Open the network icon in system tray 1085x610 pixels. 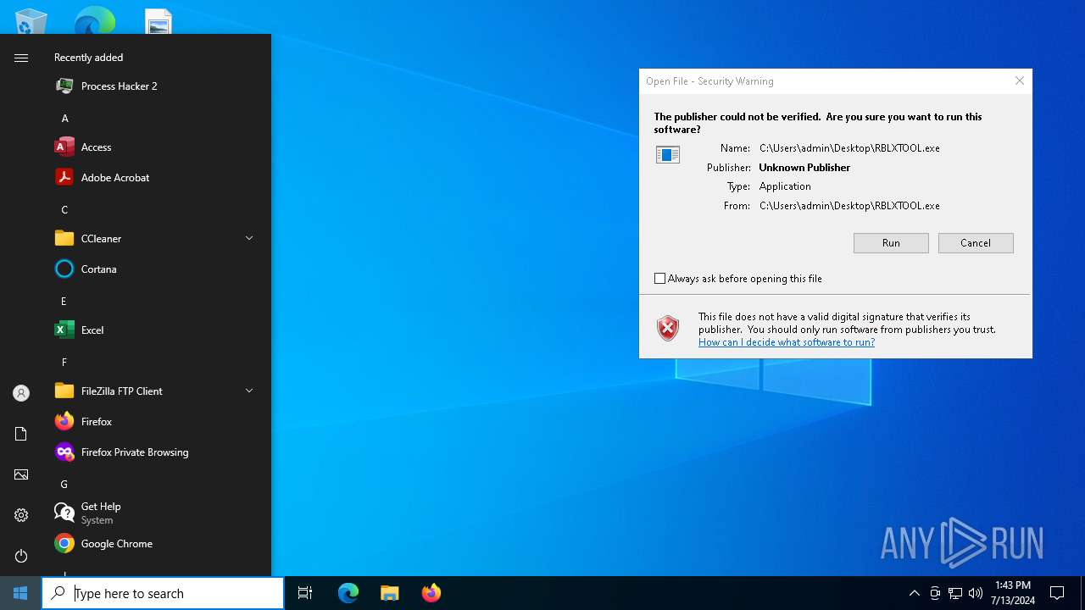pyautogui.click(x=955, y=593)
